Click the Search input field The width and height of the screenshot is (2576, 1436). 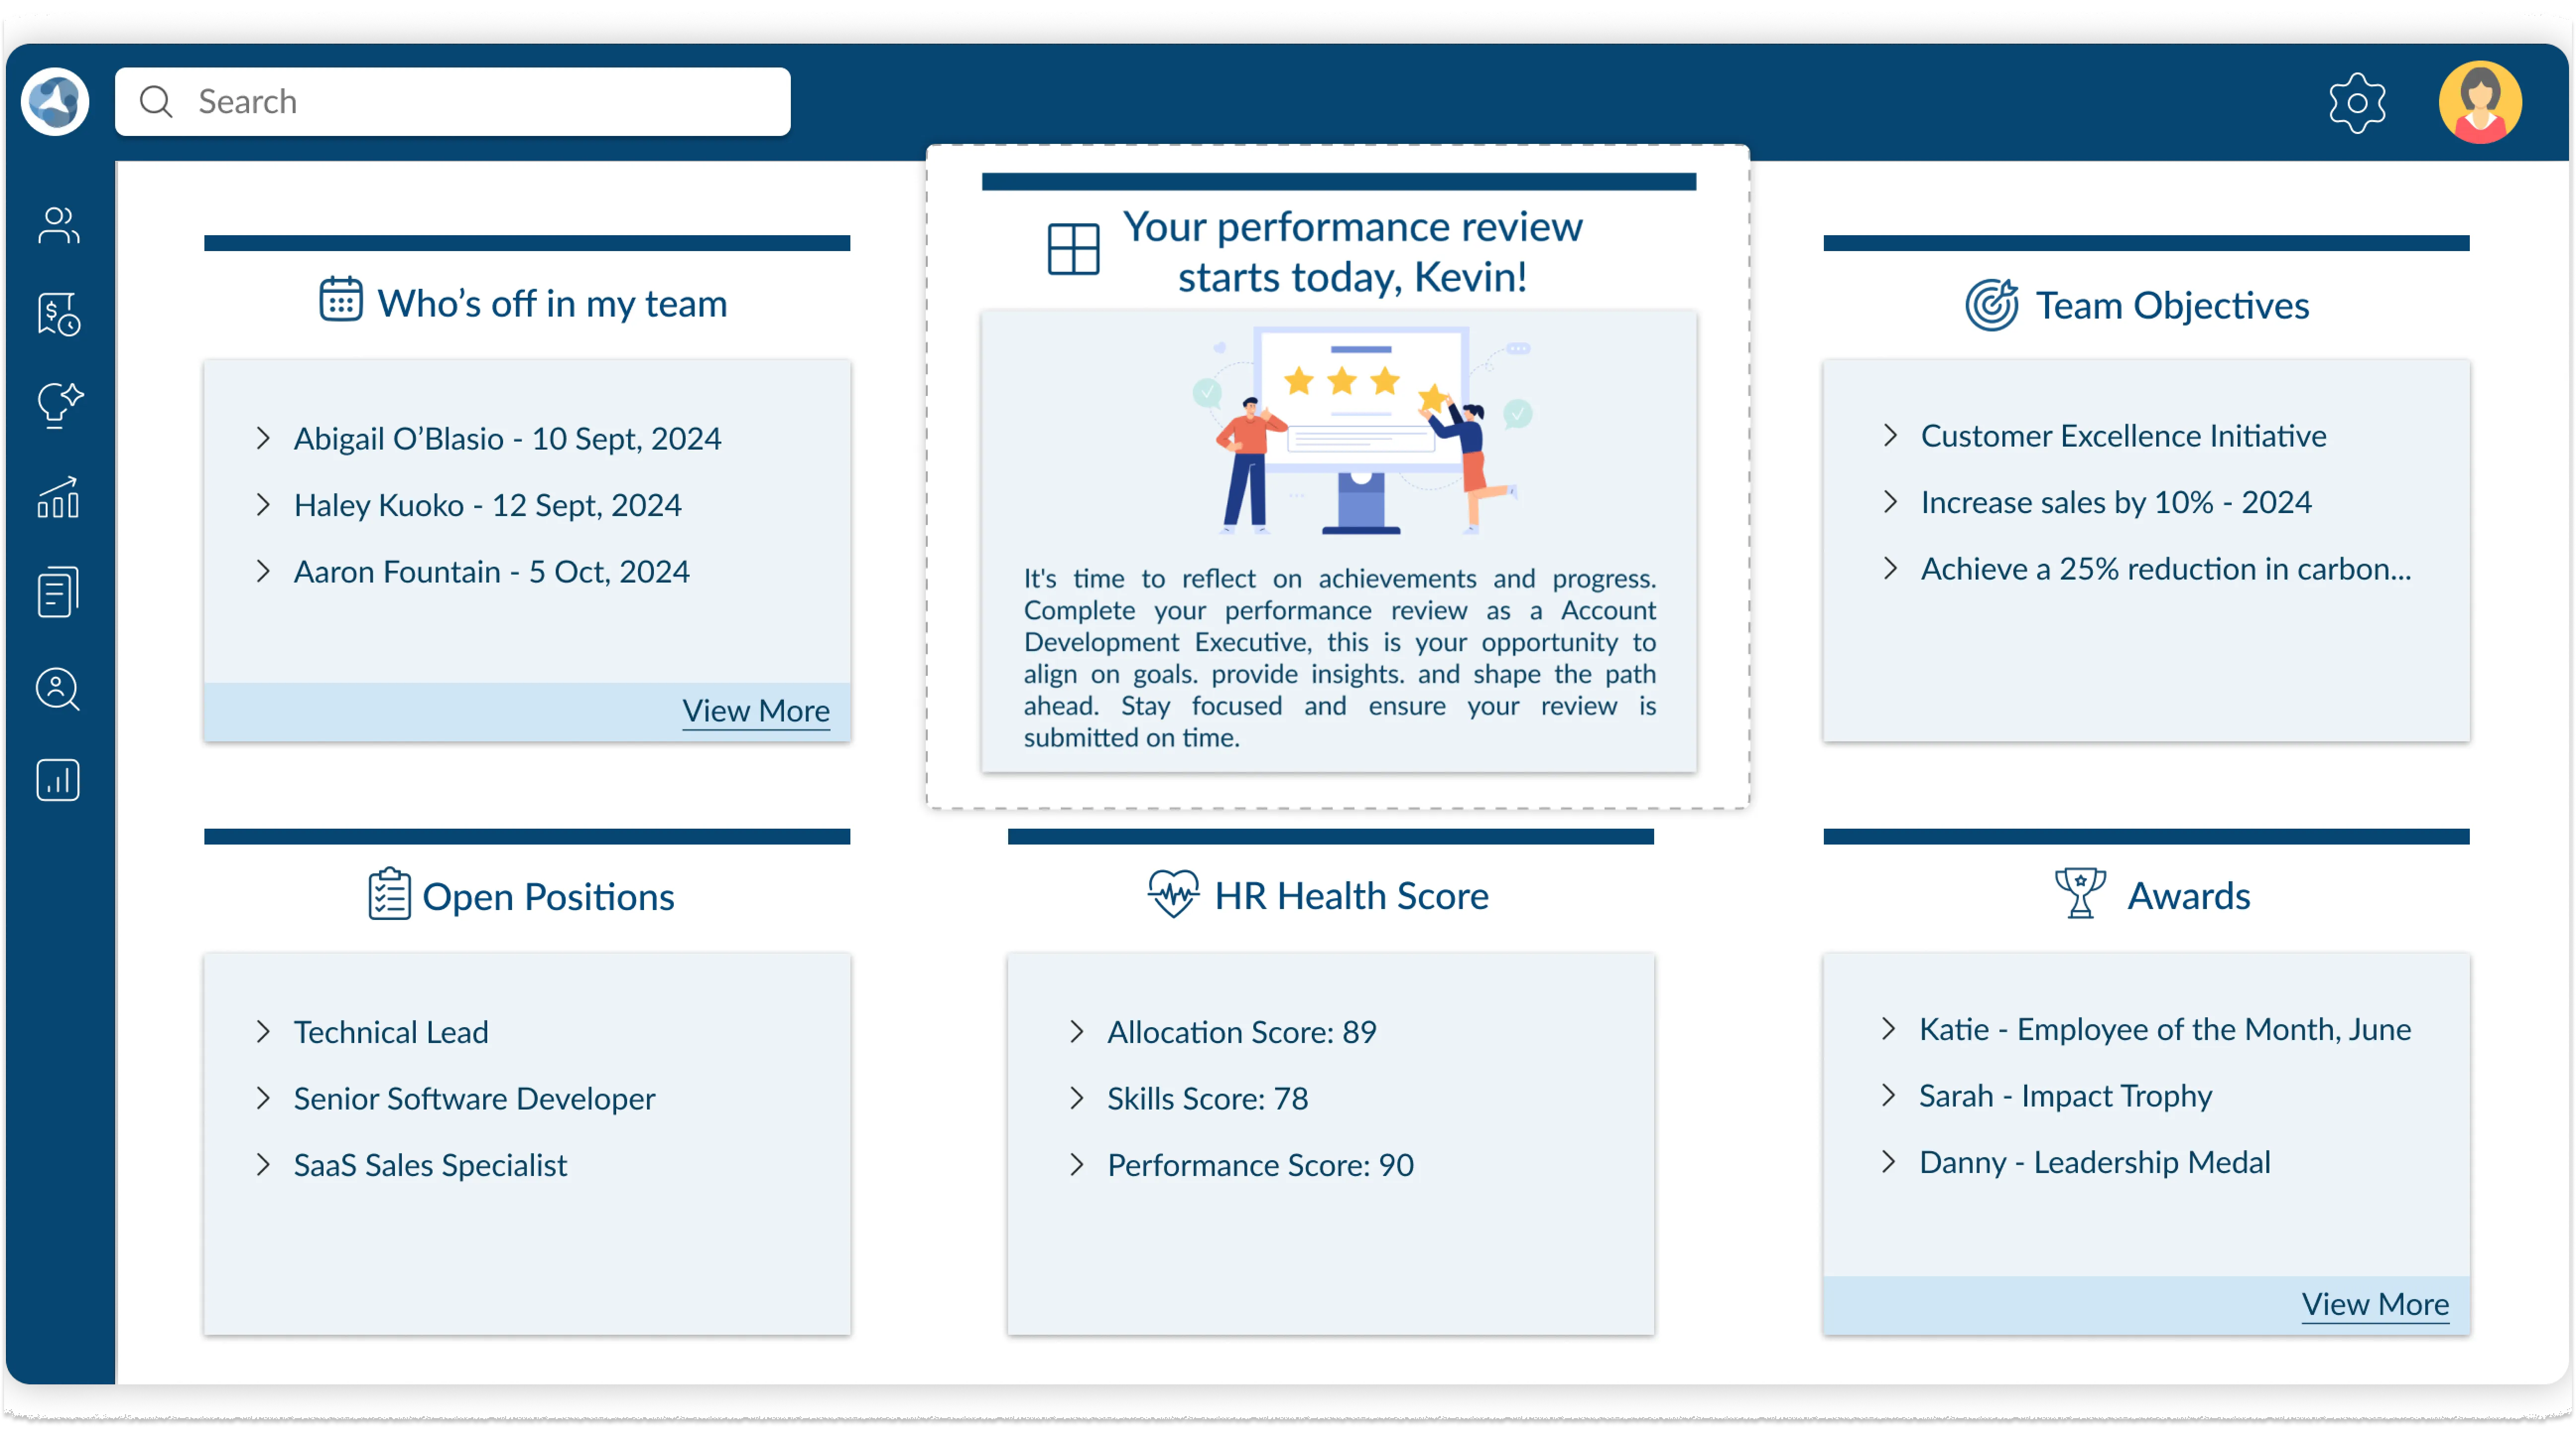pyautogui.click(x=452, y=102)
